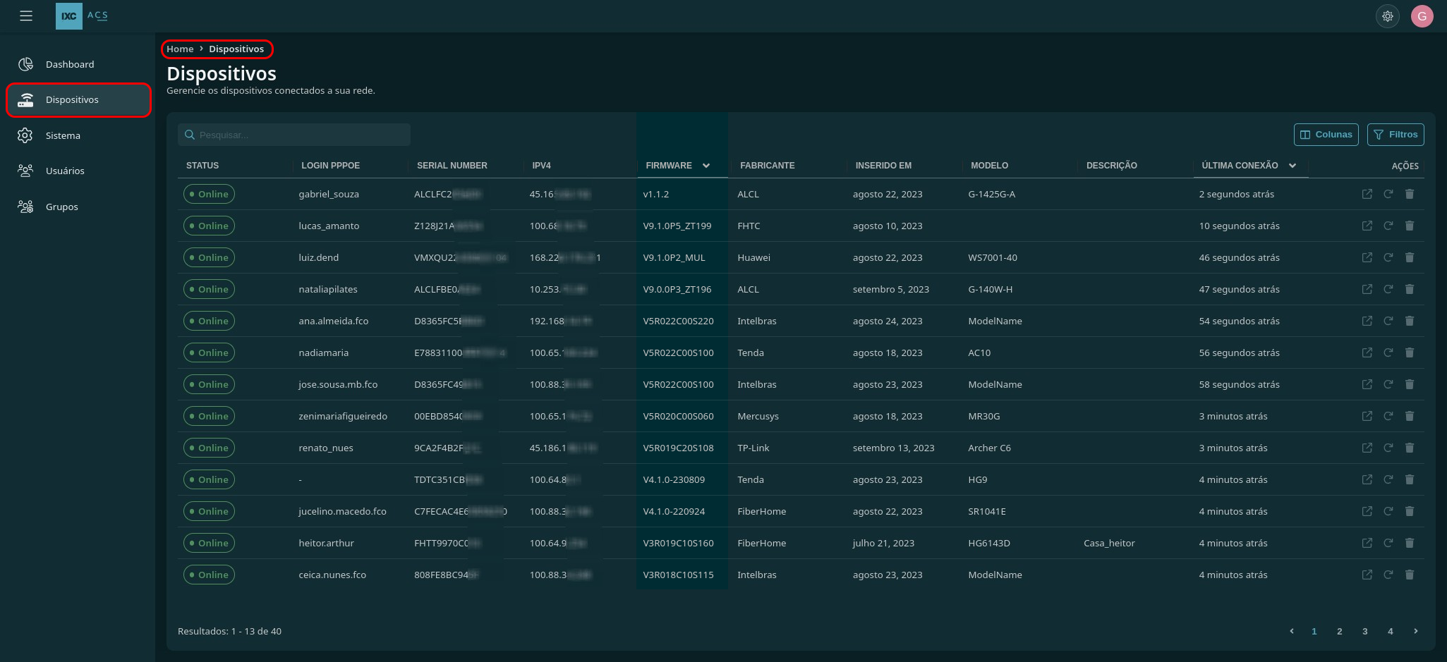The width and height of the screenshot is (1447, 662).
Task: Click Online status of gabriel_souza
Action: [x=209, y=194]
